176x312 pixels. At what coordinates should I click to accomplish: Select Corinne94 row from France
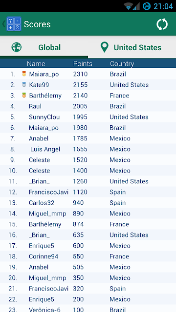click(88, 256)
